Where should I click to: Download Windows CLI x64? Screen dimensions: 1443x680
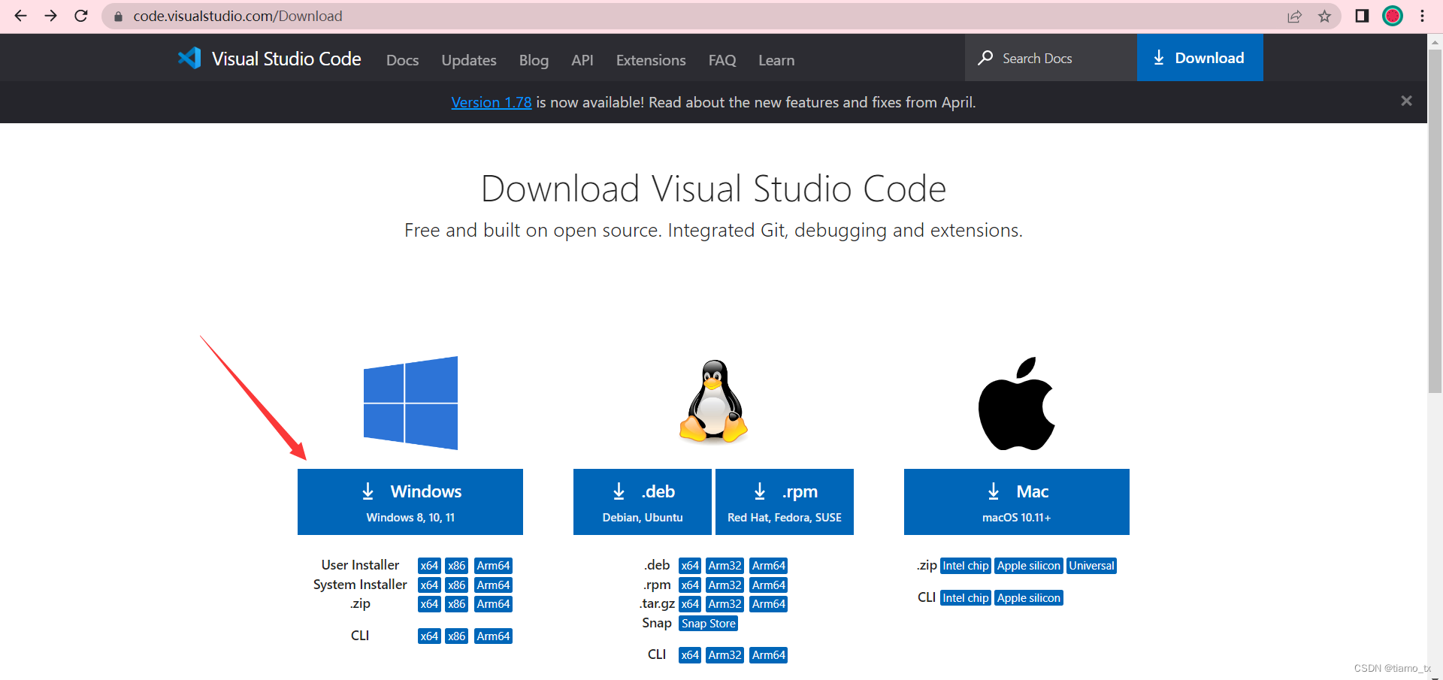pyautogui.click(x=429, y=636)
